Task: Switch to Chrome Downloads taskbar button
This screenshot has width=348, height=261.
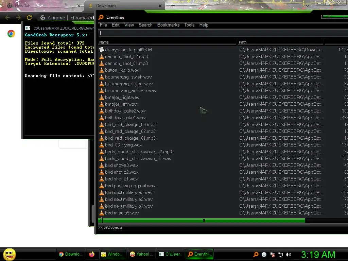Action: point(71,254)
